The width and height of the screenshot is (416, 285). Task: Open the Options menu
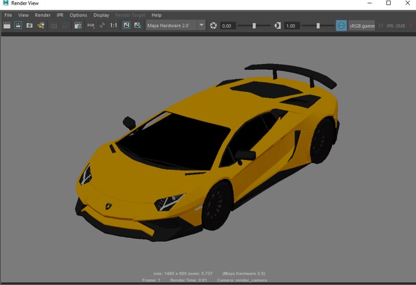click(x=78, y=15)
